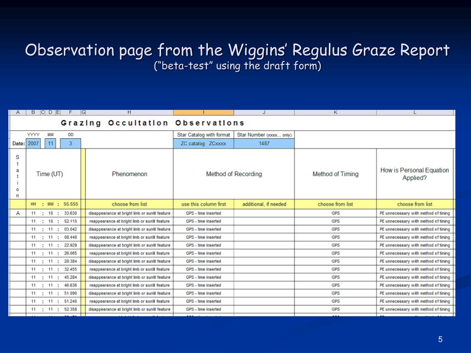The height and width of the screenshot is (353, 471).
Task: Click the Star Number cell 1487
Action: tap(264, 143)
